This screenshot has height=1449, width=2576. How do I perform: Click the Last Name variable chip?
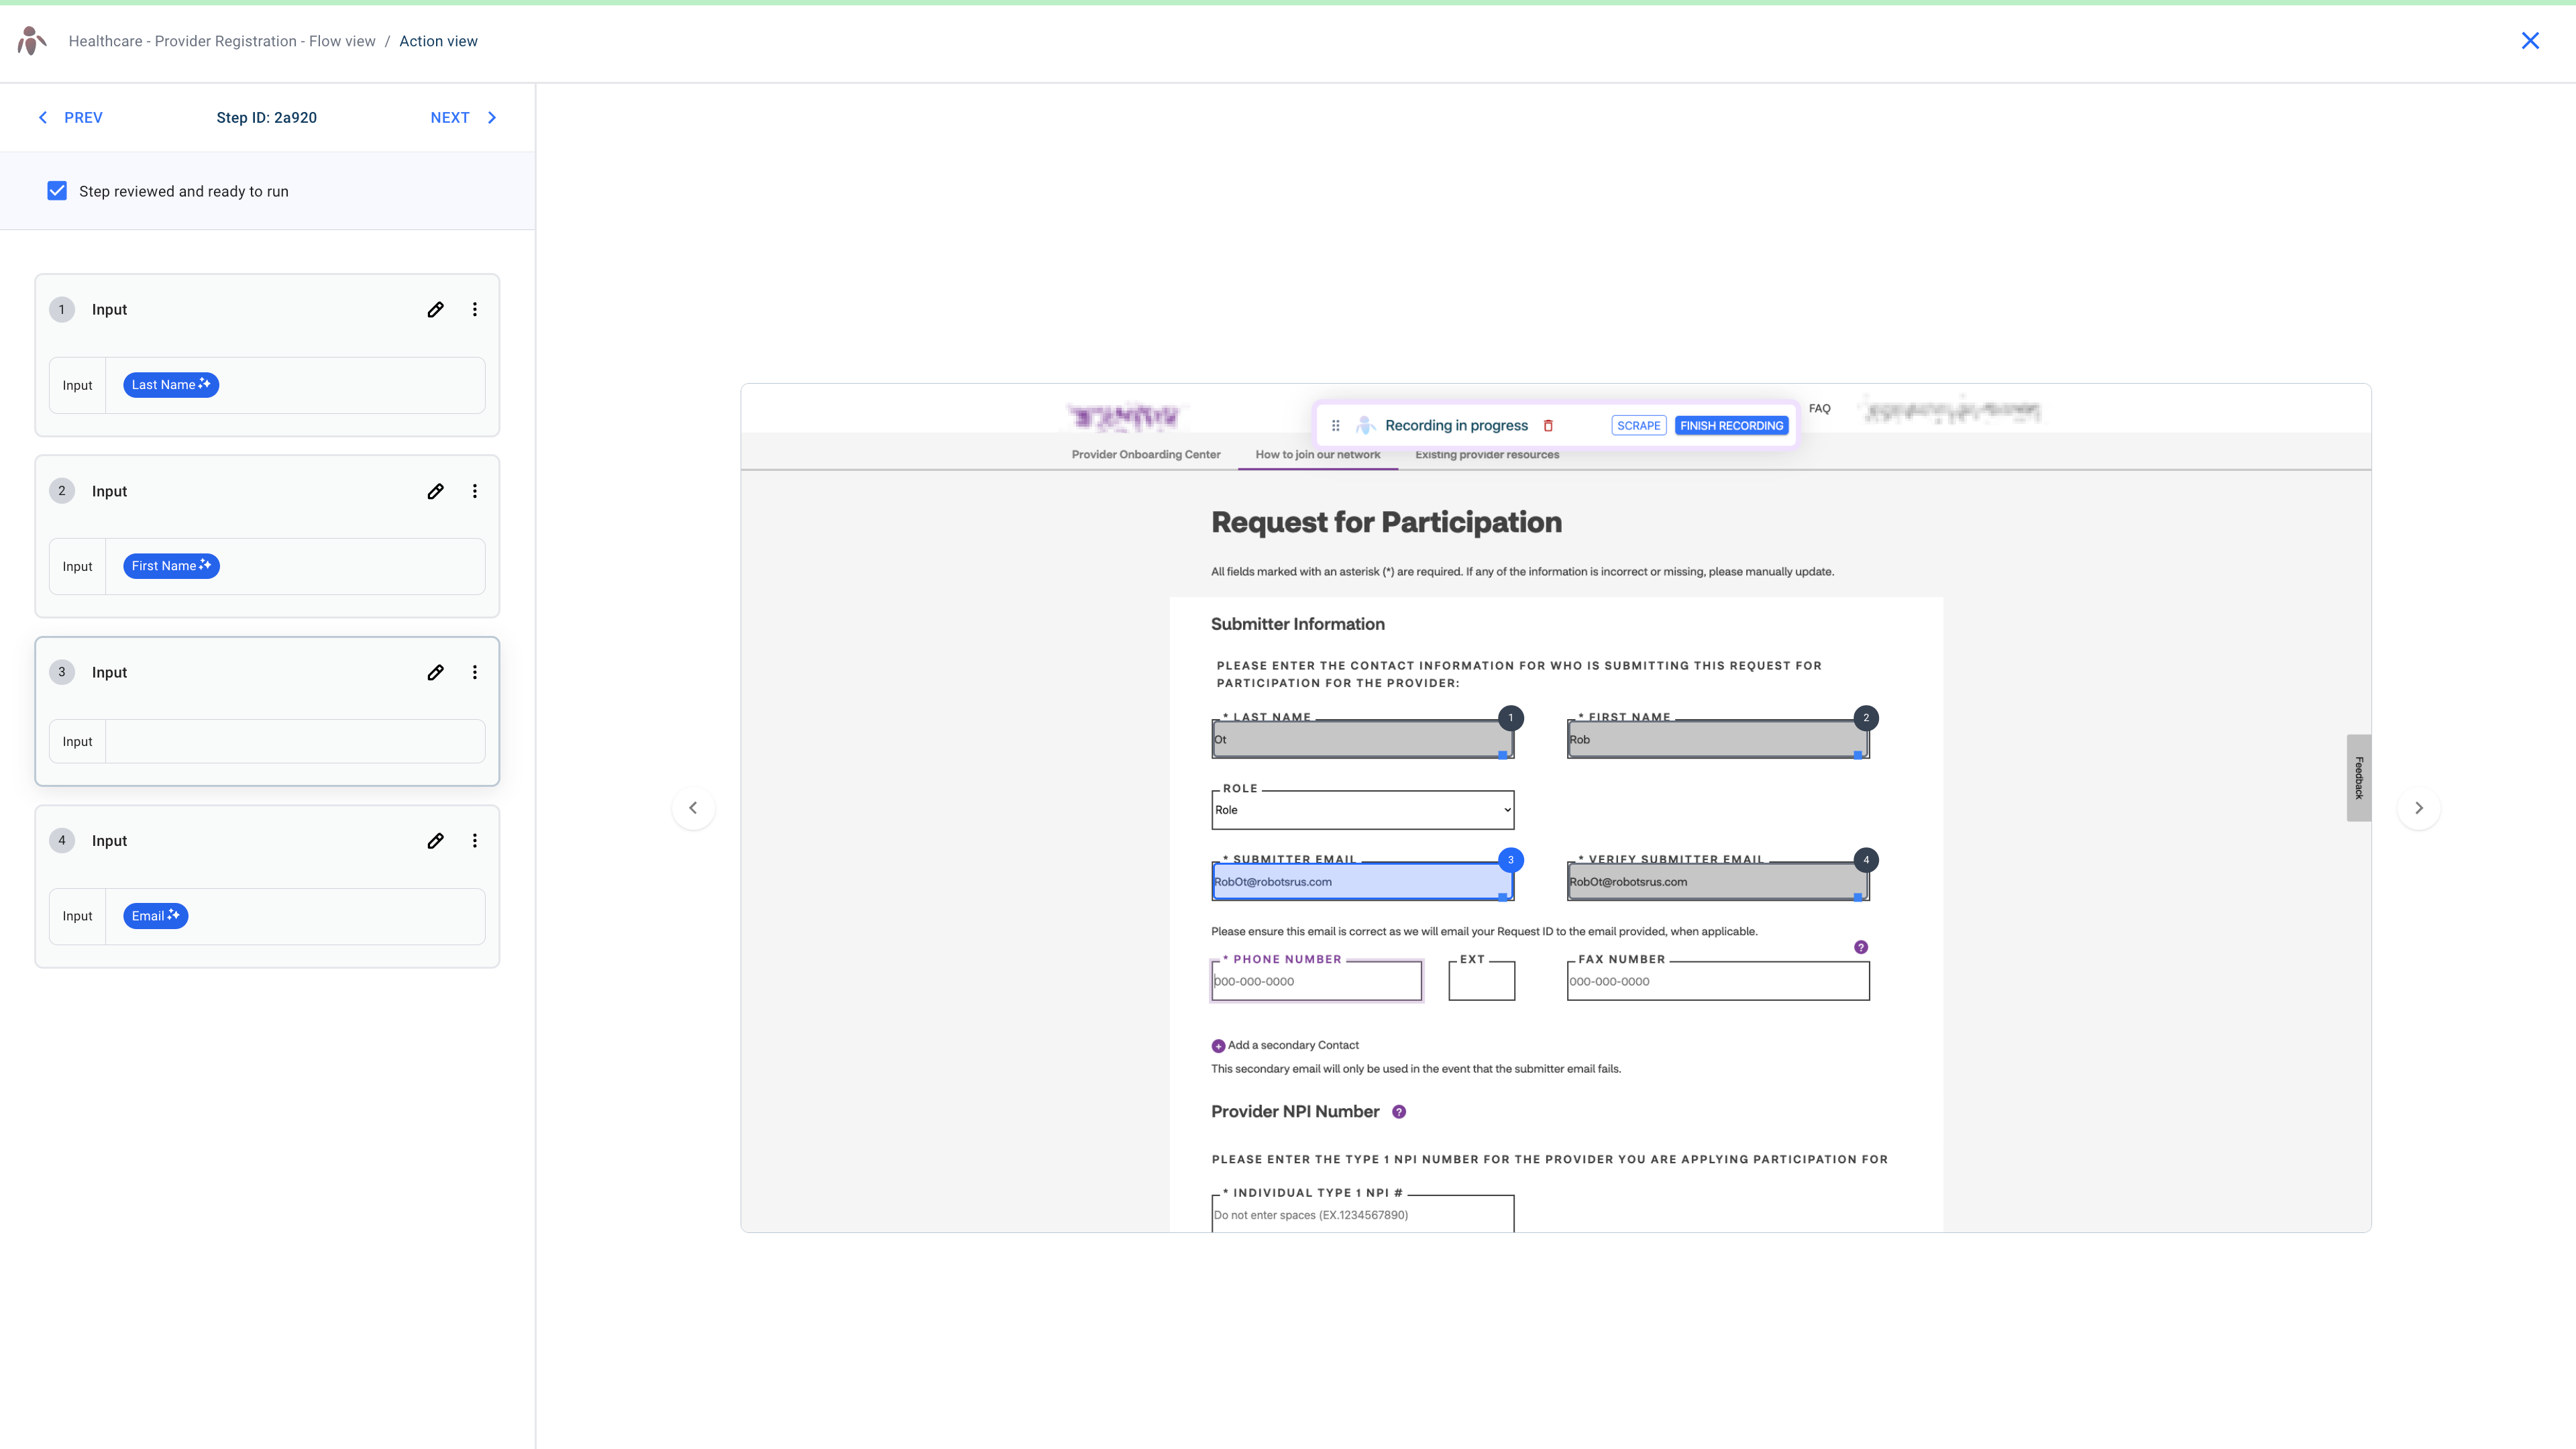[170, 384]
